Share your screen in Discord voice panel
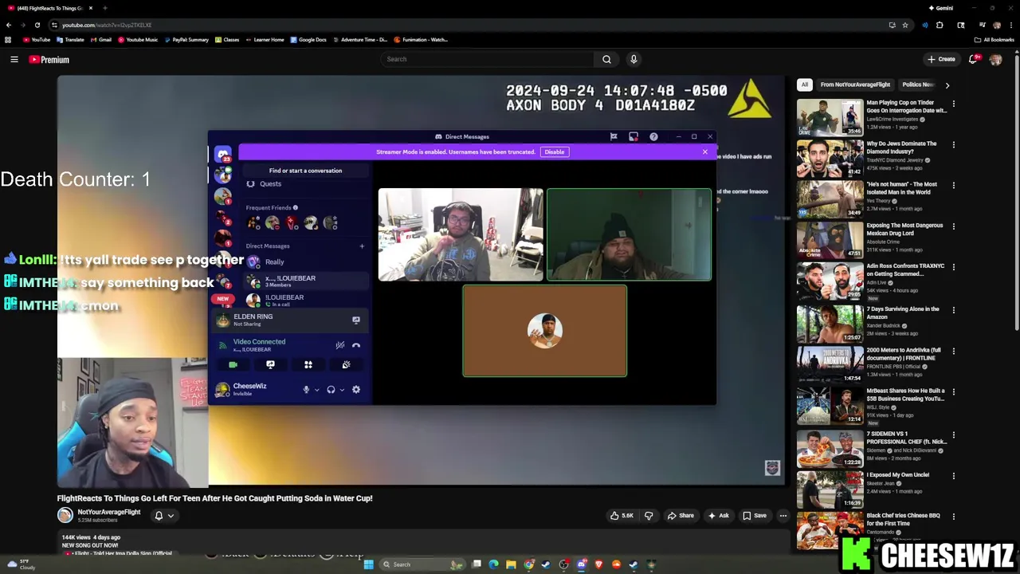The image size is (1020, 574). 270,364
